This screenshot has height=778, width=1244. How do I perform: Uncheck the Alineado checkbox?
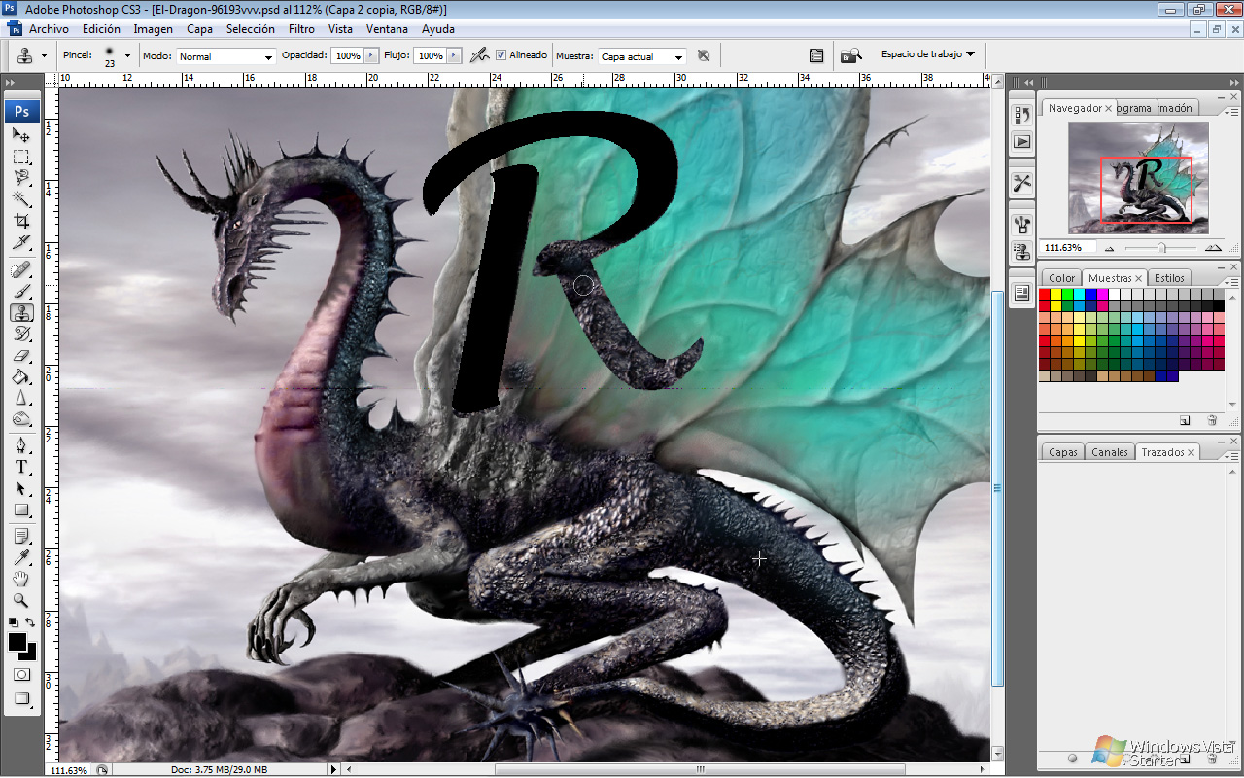[500, 54]
